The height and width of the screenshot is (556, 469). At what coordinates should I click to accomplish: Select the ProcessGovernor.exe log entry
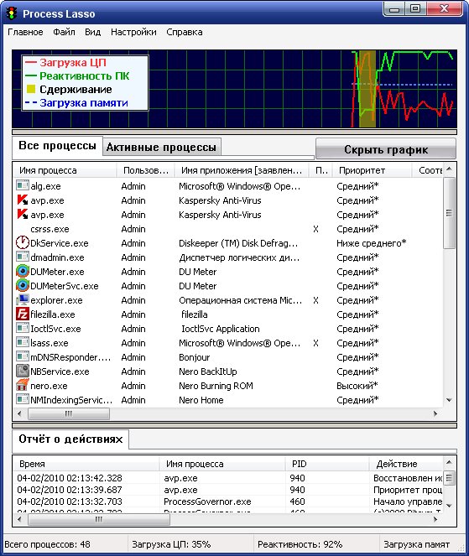(228, 501)
